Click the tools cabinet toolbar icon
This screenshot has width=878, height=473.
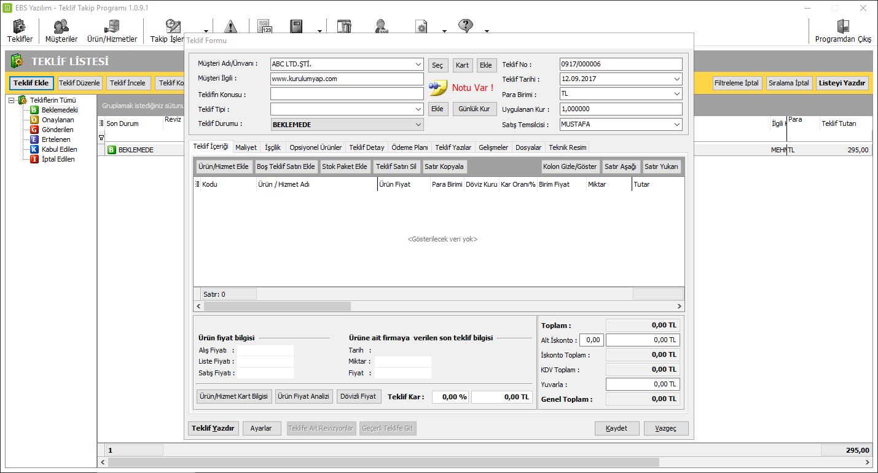coord(344,26)
